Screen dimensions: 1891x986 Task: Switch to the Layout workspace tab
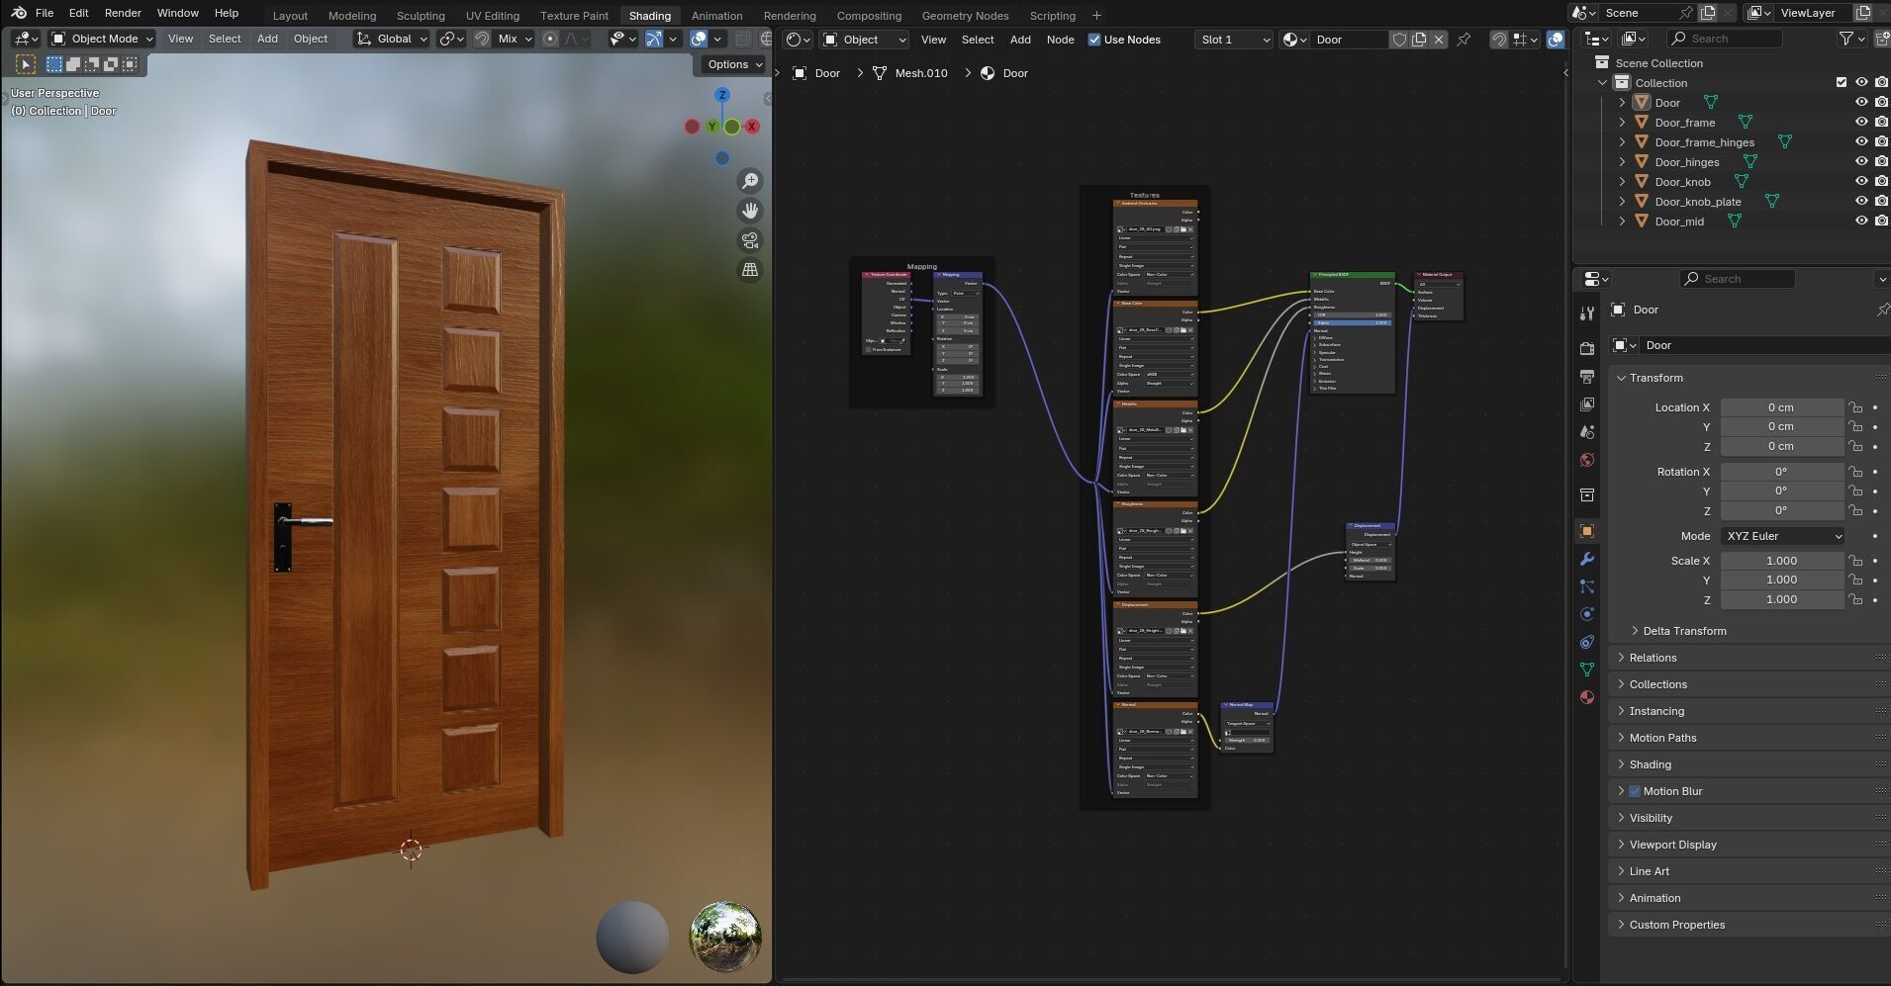coord(290,16)
